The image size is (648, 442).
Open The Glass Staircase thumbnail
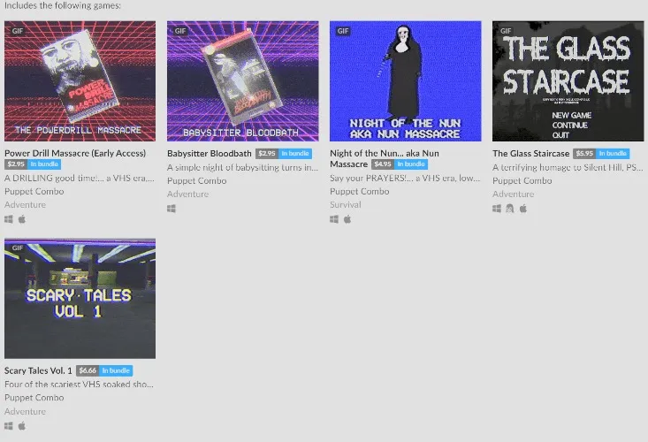pyautogui.click(x=568, y=81)
